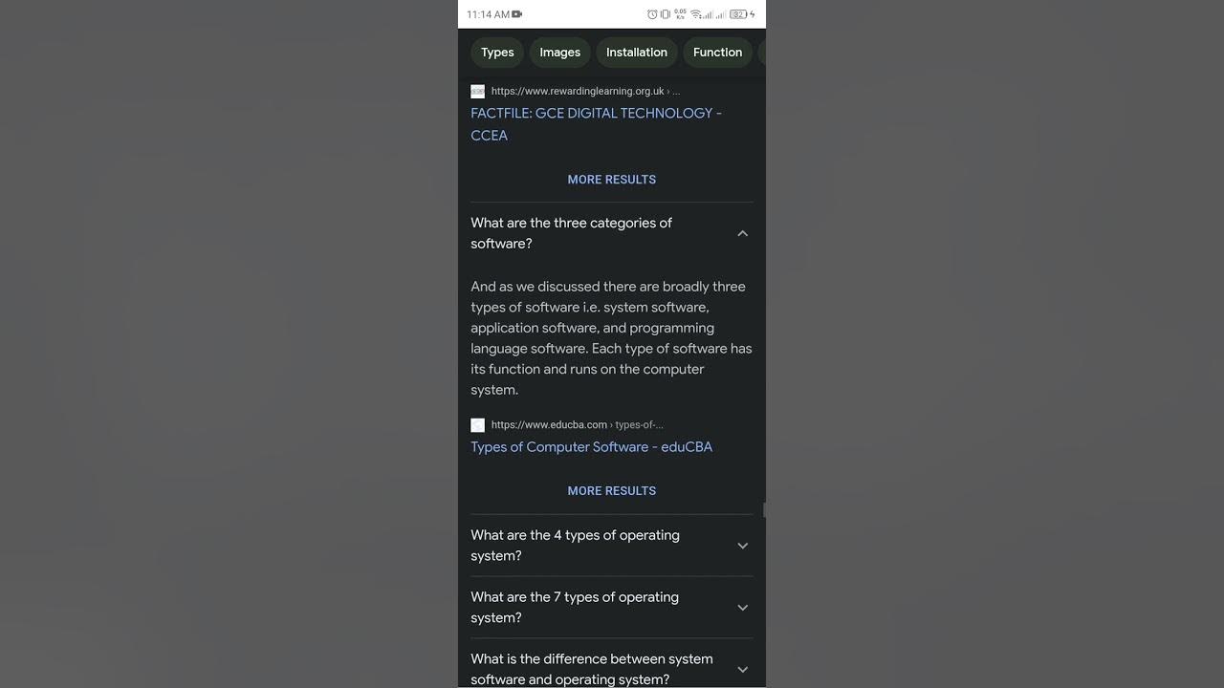This screenshot has height=688, width=1224.
Task: Tap the Wi-Fi signal status icon
Action: (x=696, y=14)
